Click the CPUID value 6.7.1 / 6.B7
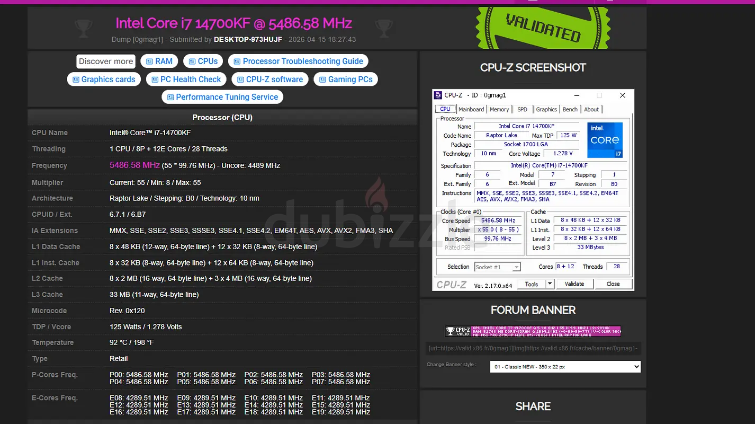 128,214
